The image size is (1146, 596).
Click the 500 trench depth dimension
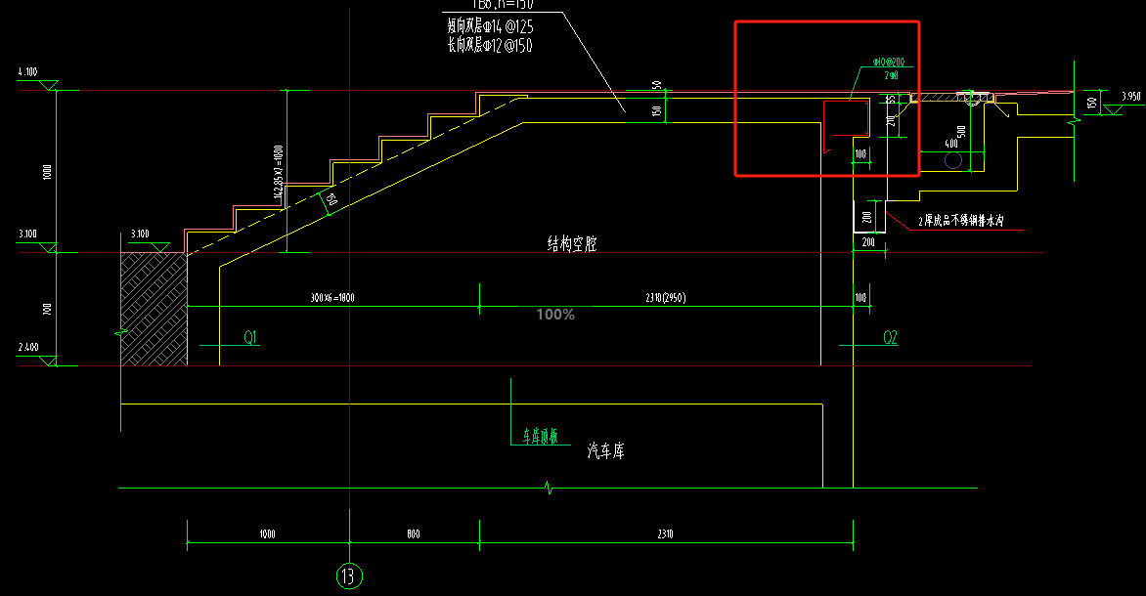tap(961, 132)
